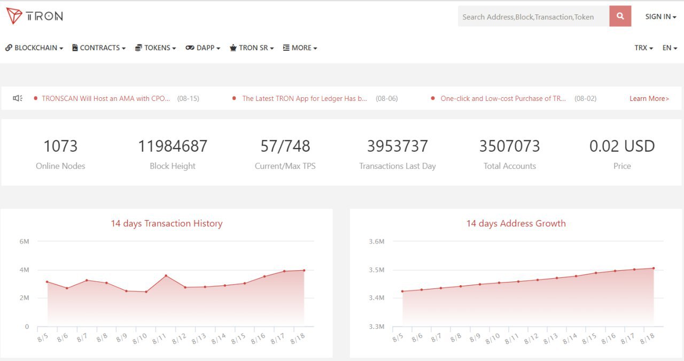This screenshot has width=684, height=361.
Task: Click the 8/11 peak point in Transaction History
Action: point(166,276)
